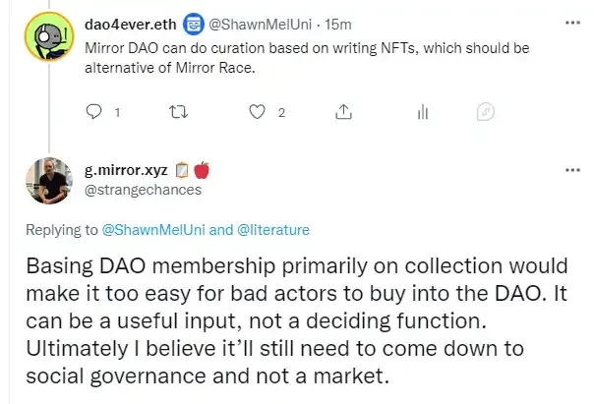This screenshot has width=594, height=404.
Task: Open more options menu for g.mirror.xyz reply
Action: click(572, 170)
